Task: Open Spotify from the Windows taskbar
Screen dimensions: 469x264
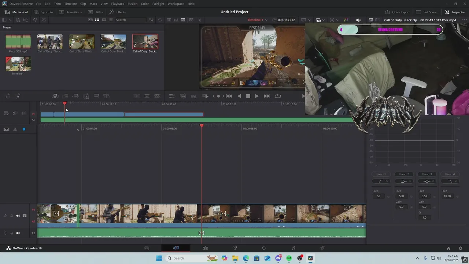Action: point(289,258)
